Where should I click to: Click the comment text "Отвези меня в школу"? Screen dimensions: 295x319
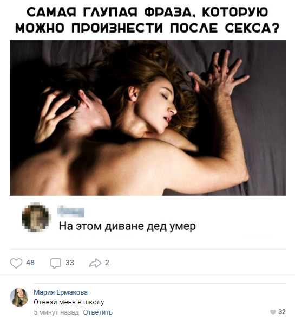tap(69, 302)
